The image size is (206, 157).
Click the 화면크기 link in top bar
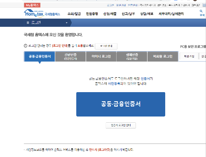pos(196,5)
